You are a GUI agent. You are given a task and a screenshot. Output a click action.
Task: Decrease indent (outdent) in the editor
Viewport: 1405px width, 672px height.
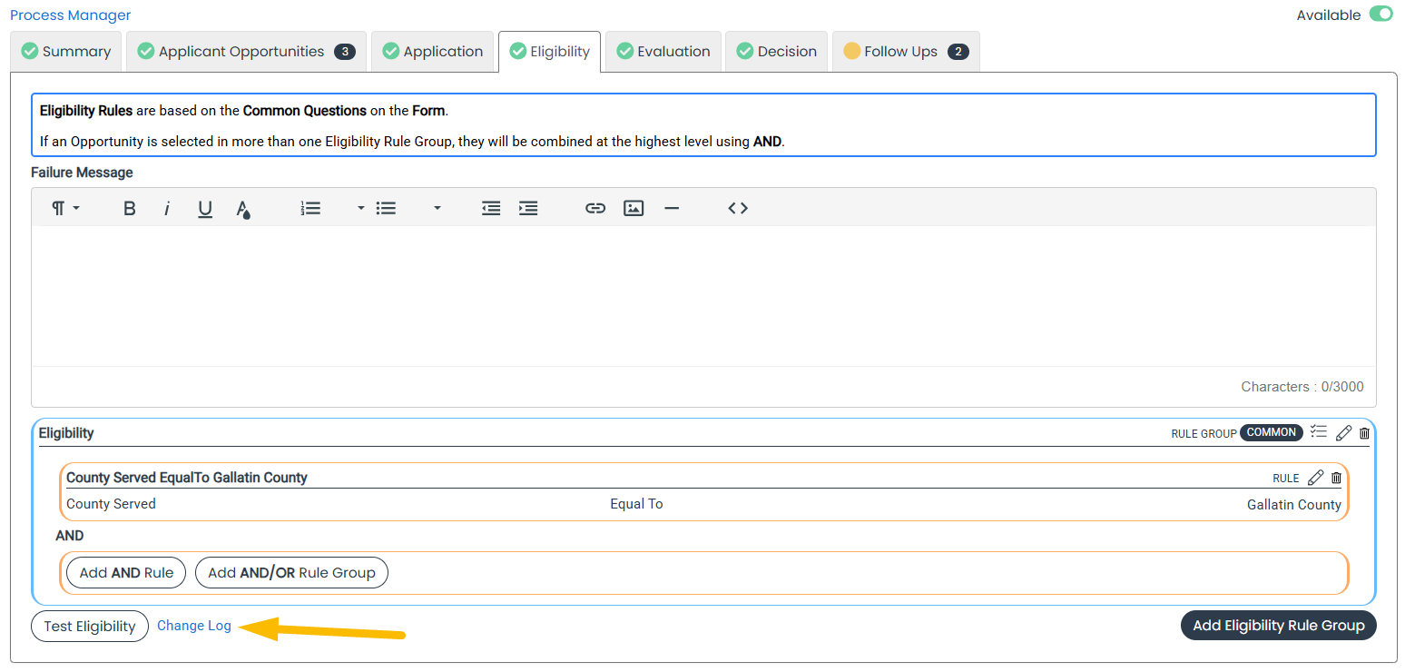click(491, 208)
